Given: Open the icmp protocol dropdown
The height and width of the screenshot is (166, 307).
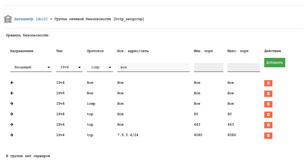Looking at the screenshot, I should (100, 67).
